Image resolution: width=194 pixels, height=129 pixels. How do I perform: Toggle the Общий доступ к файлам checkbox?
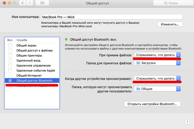[10, 50]
